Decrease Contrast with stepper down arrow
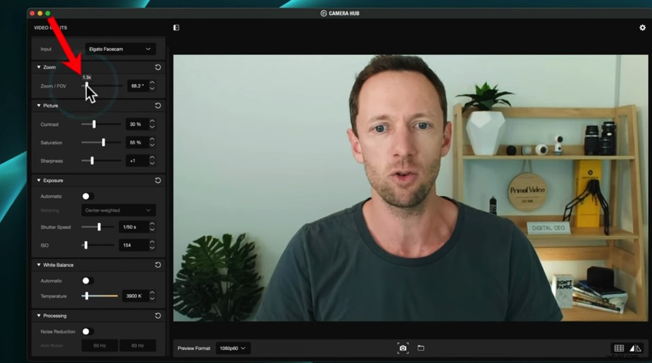 [x=152, y=127]
